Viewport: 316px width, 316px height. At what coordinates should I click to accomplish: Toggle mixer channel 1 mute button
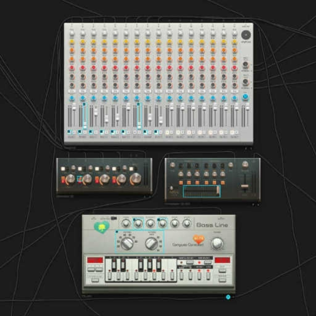click(x=70, y=132)
